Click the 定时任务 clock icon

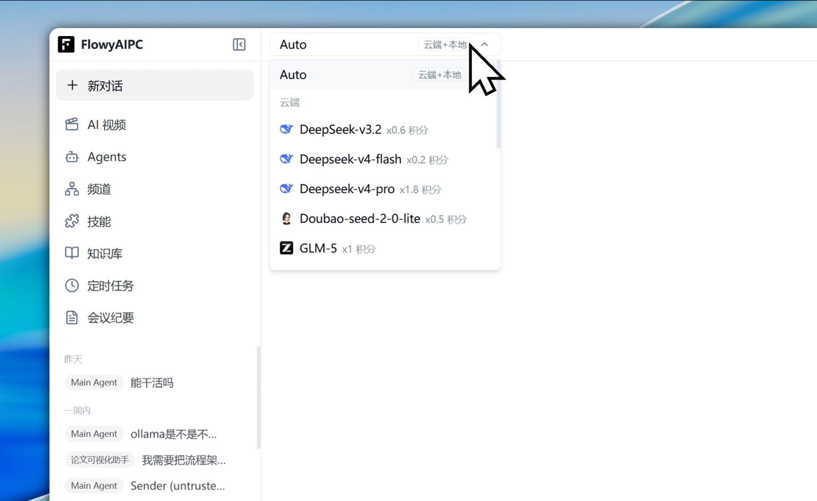[72, 286]
